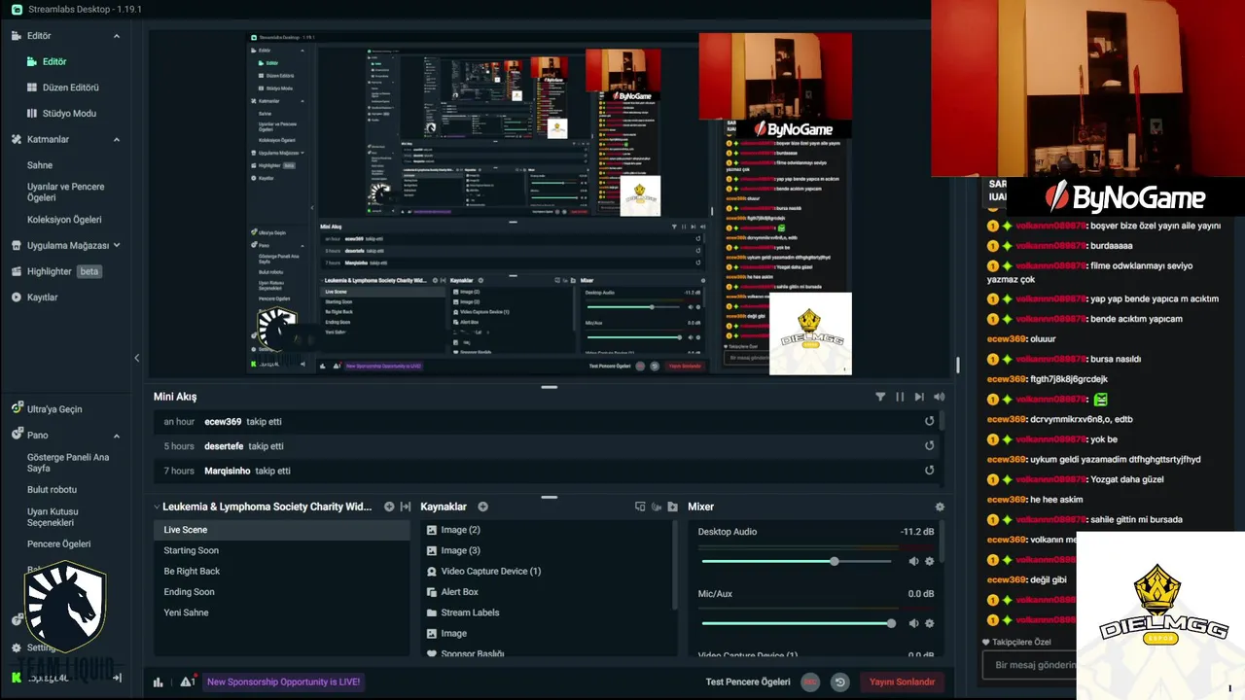Start recording with REC button

coord(810,682)
